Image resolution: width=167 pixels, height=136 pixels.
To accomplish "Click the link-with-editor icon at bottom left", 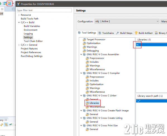I will pyautogui.click(x=6, y=125).
